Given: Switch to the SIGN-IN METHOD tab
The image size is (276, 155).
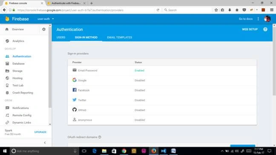Looking at the screenshot, I should tap(86, 37).
